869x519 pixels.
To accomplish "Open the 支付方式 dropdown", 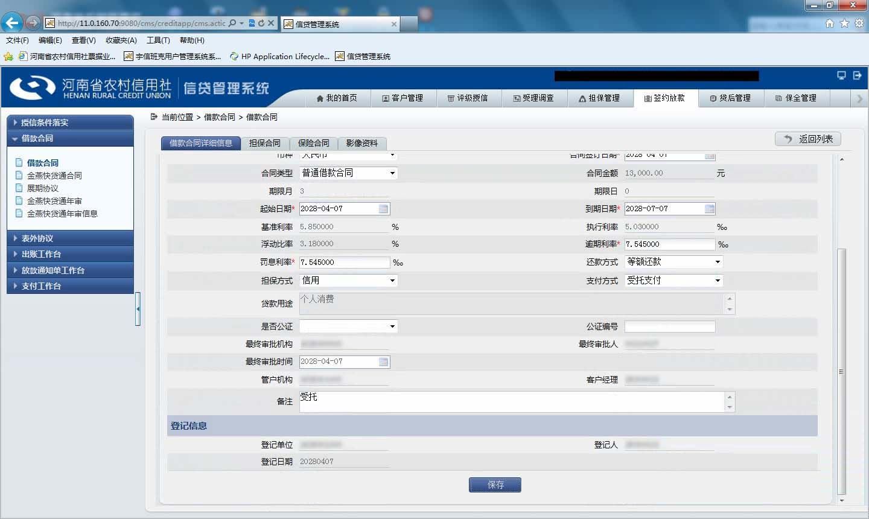I will tap(673, 281).
